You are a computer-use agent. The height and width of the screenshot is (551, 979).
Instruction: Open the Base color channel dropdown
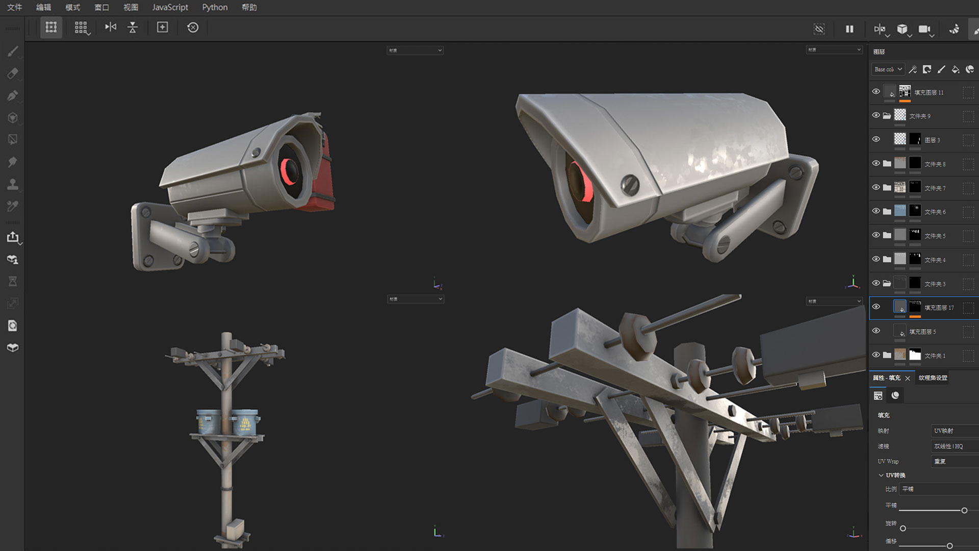pos(888,69)
